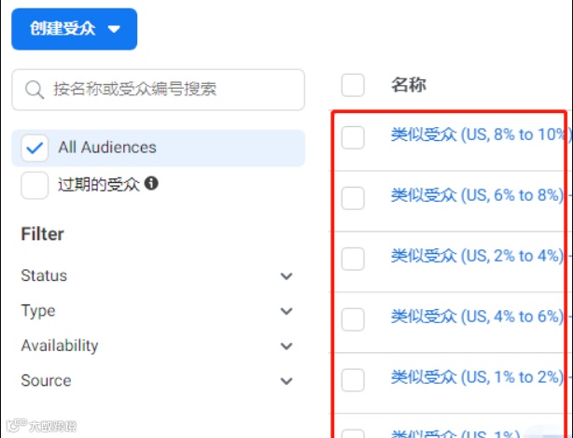Viewport: 573px width, 438px height.
Task: Click the 过期的受众 label text
Action: click(x=99, y=184)
